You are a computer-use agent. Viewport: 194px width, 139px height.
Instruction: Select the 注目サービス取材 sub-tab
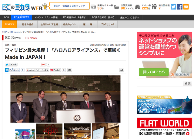click(x=49, y=24)
